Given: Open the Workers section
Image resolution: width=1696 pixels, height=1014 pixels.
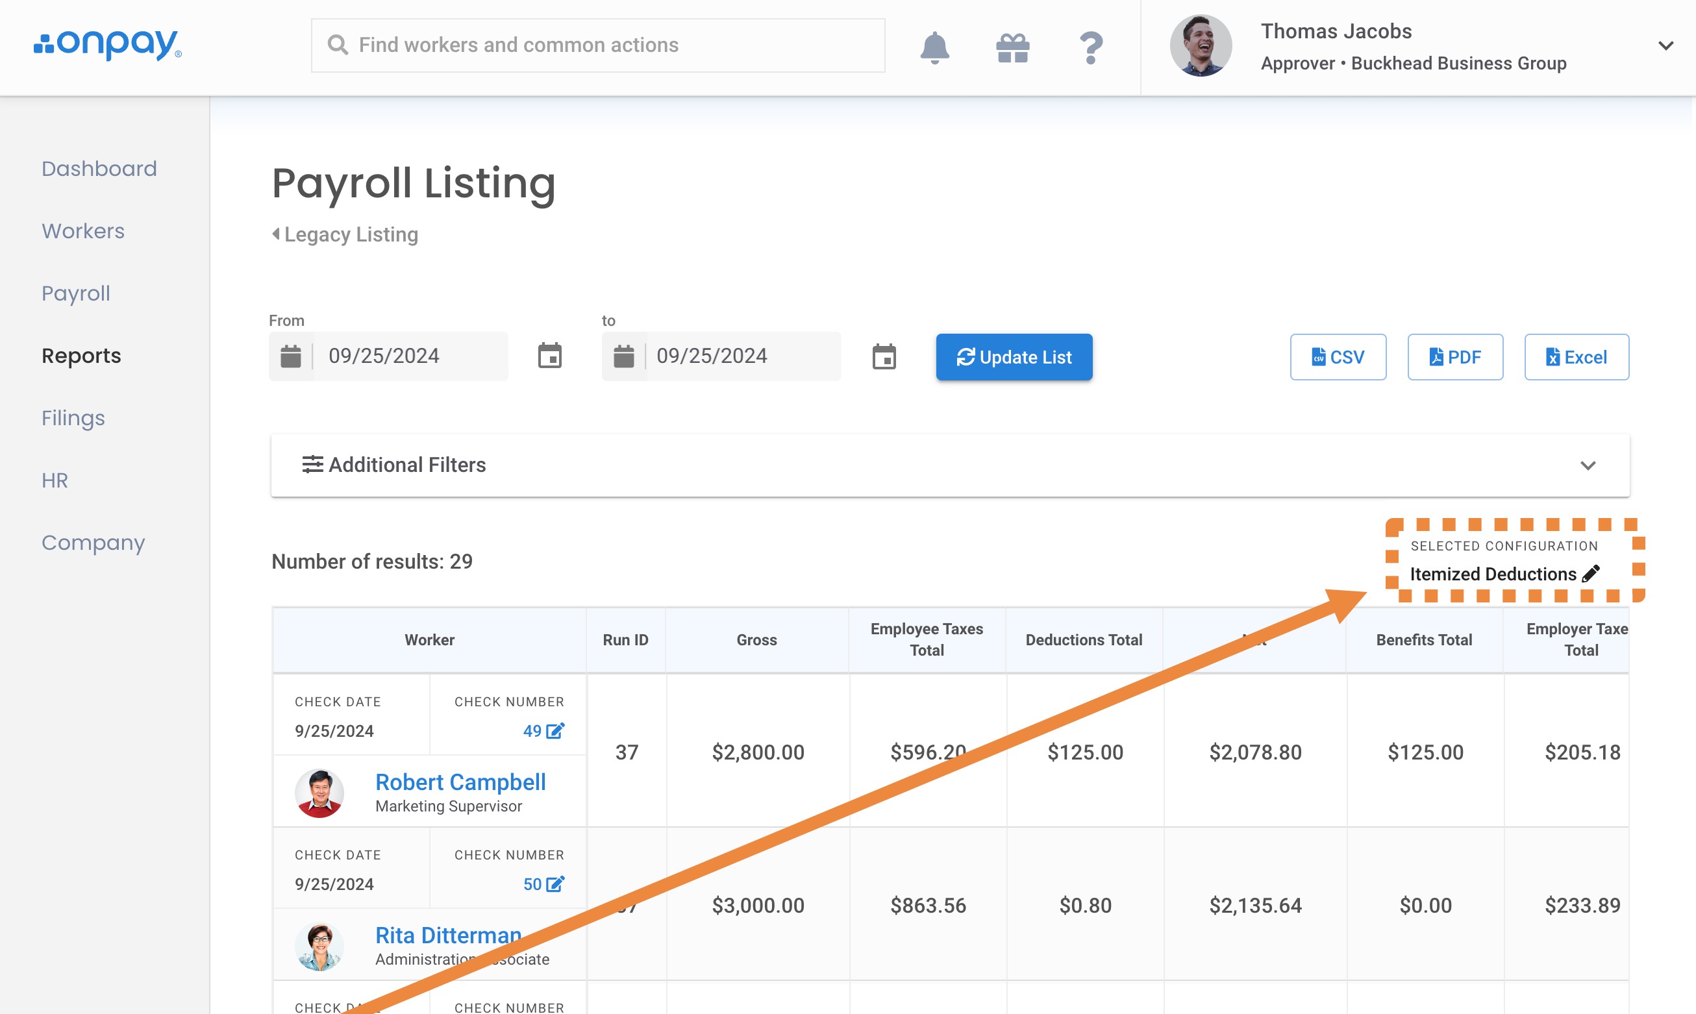Looking at the screenshot, I should (x=83, y=231).
